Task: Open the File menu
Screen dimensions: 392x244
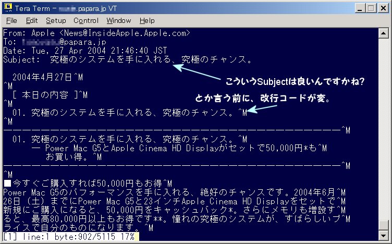Action: 11,20
